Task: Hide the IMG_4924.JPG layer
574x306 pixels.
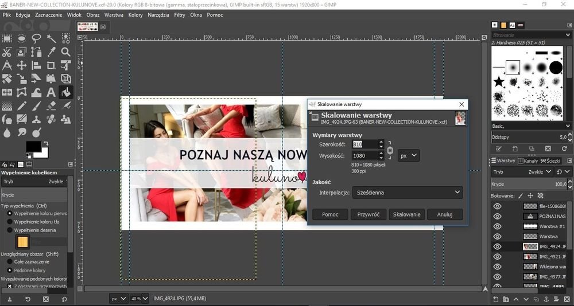Action: (497, 246)
